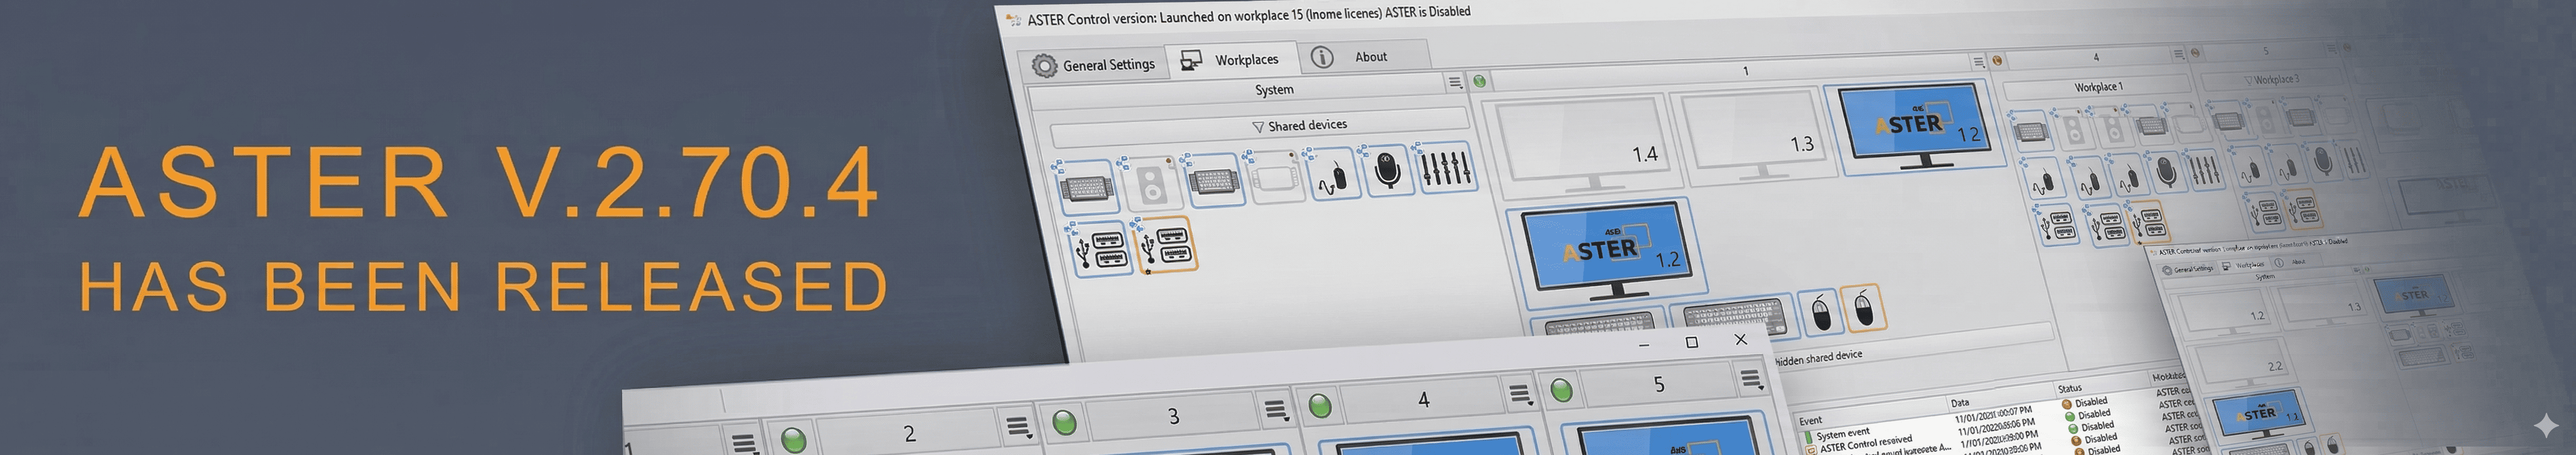Select the speaker device in Shared devices
This screenshot has width=2576, height=455.
1152,183
